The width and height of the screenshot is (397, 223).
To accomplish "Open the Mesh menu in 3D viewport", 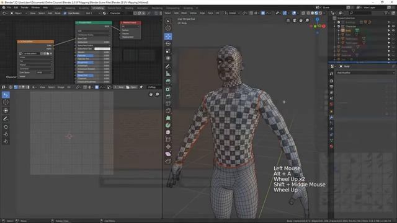I will [184, 13].
